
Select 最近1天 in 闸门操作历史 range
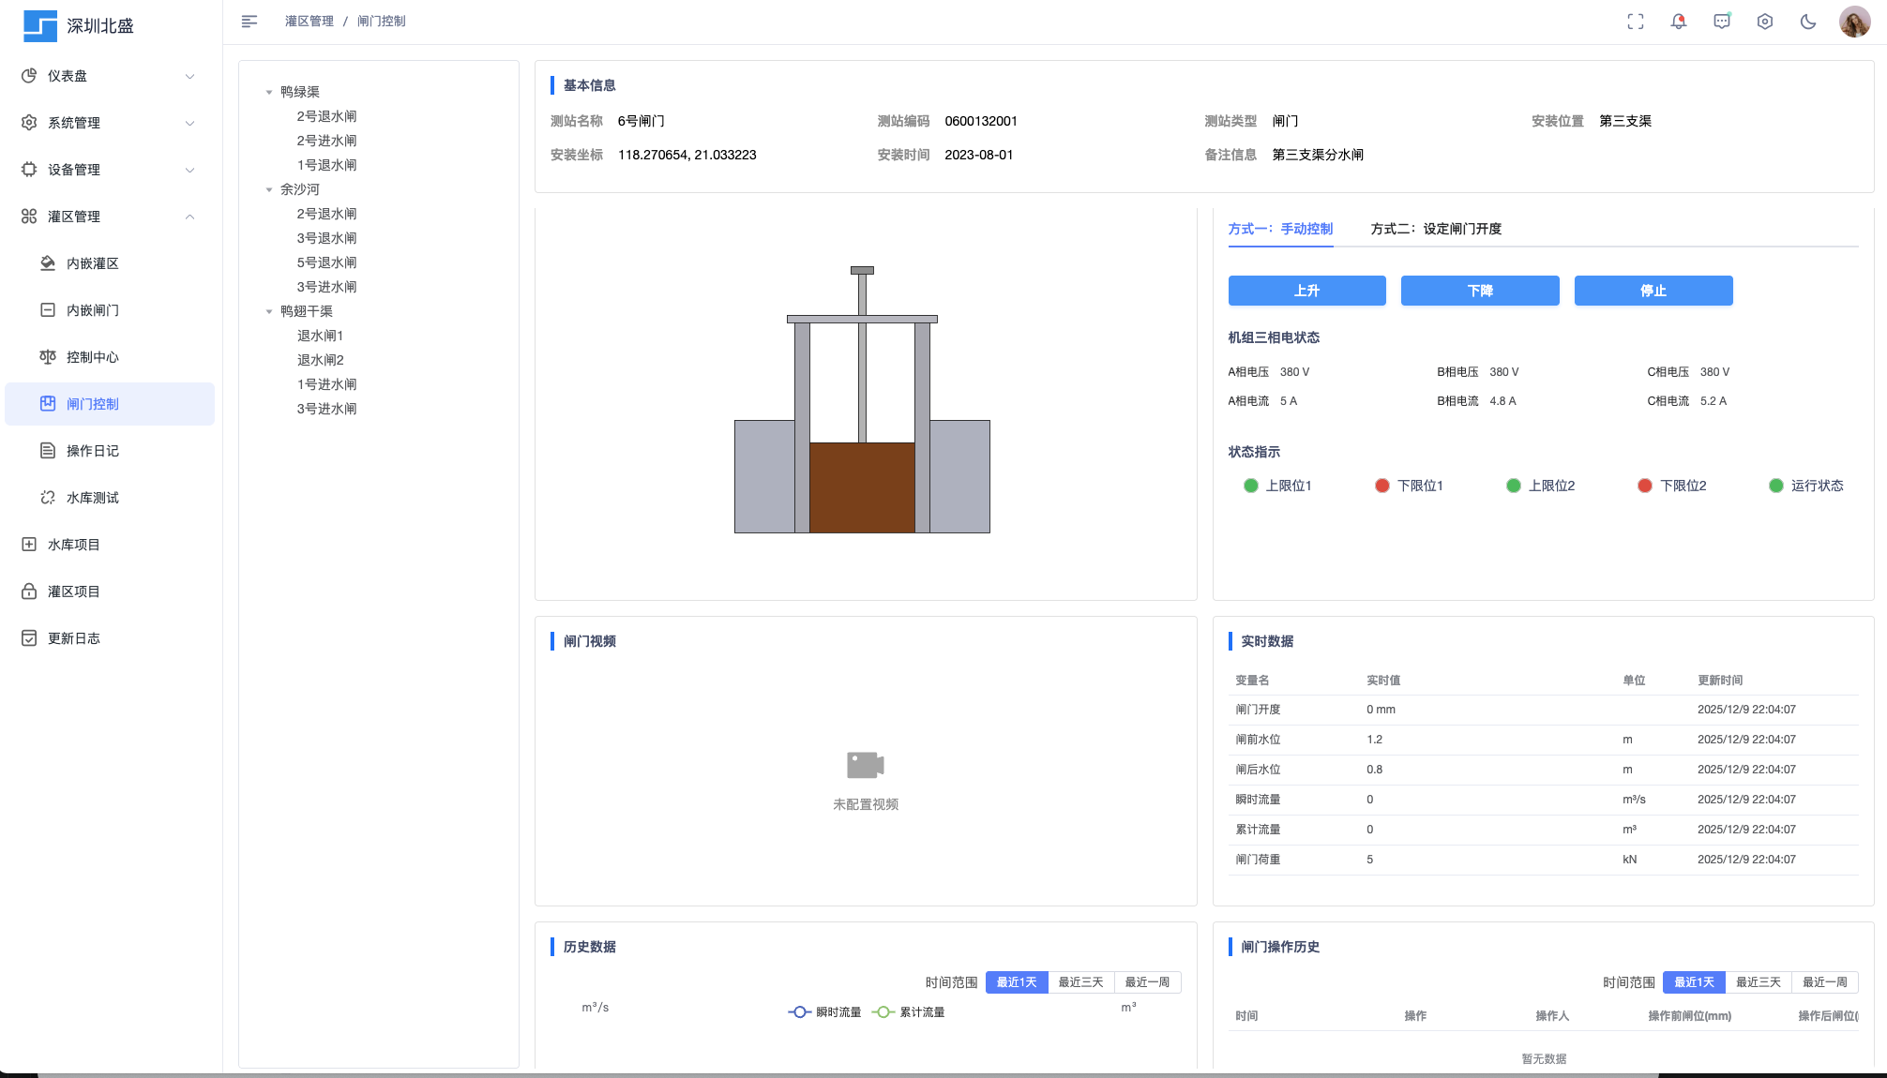[1694, 982]
